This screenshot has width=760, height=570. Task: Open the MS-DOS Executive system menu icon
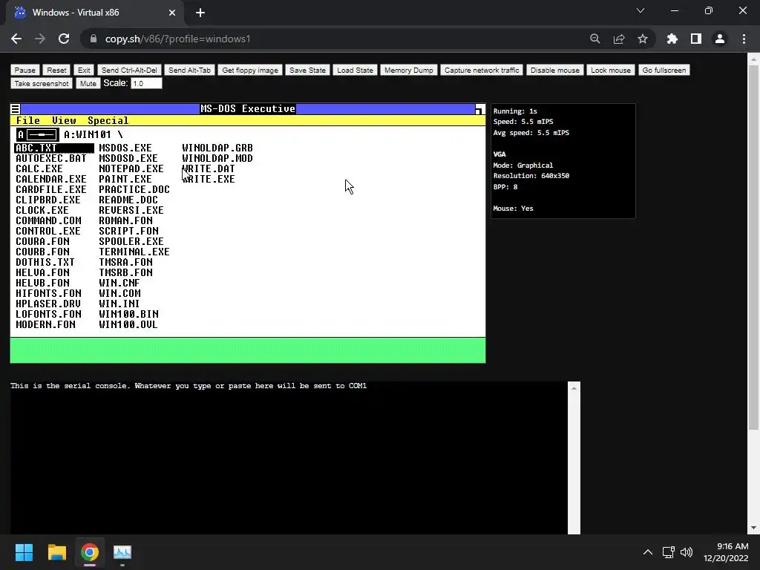(x=15, y=109)
